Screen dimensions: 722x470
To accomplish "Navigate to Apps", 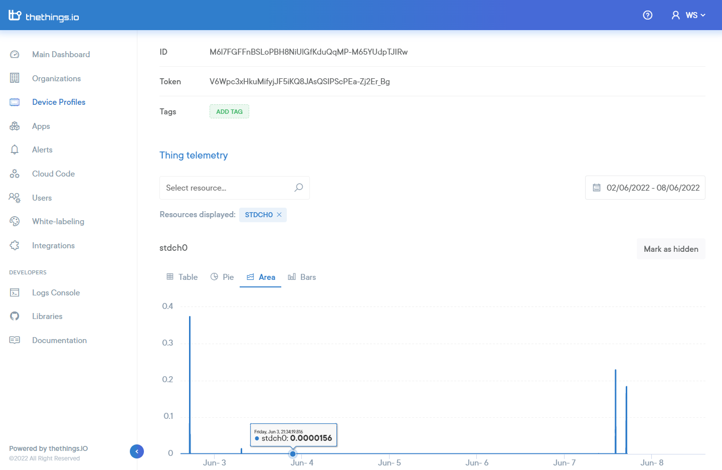I will click(41, 126).
